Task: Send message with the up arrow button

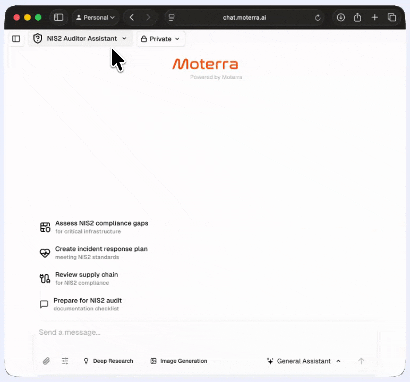Action: tap(361, 361)
